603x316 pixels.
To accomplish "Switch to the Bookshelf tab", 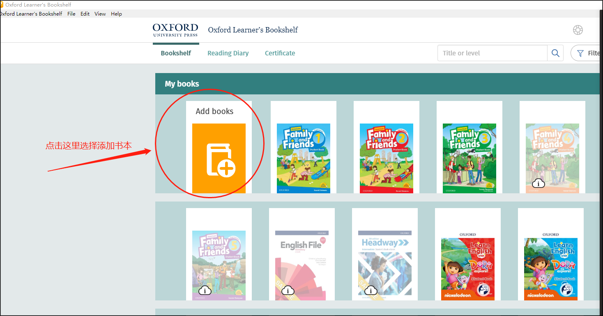I will coord(176,53).
